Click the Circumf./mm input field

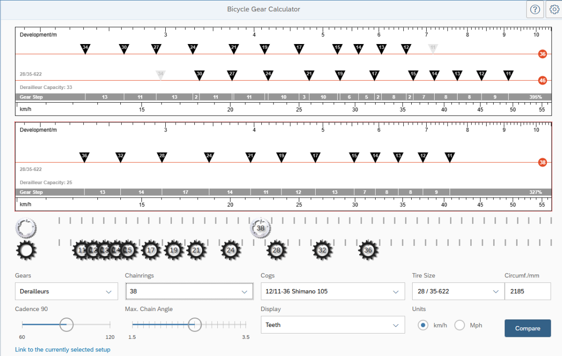pos(527,291)
